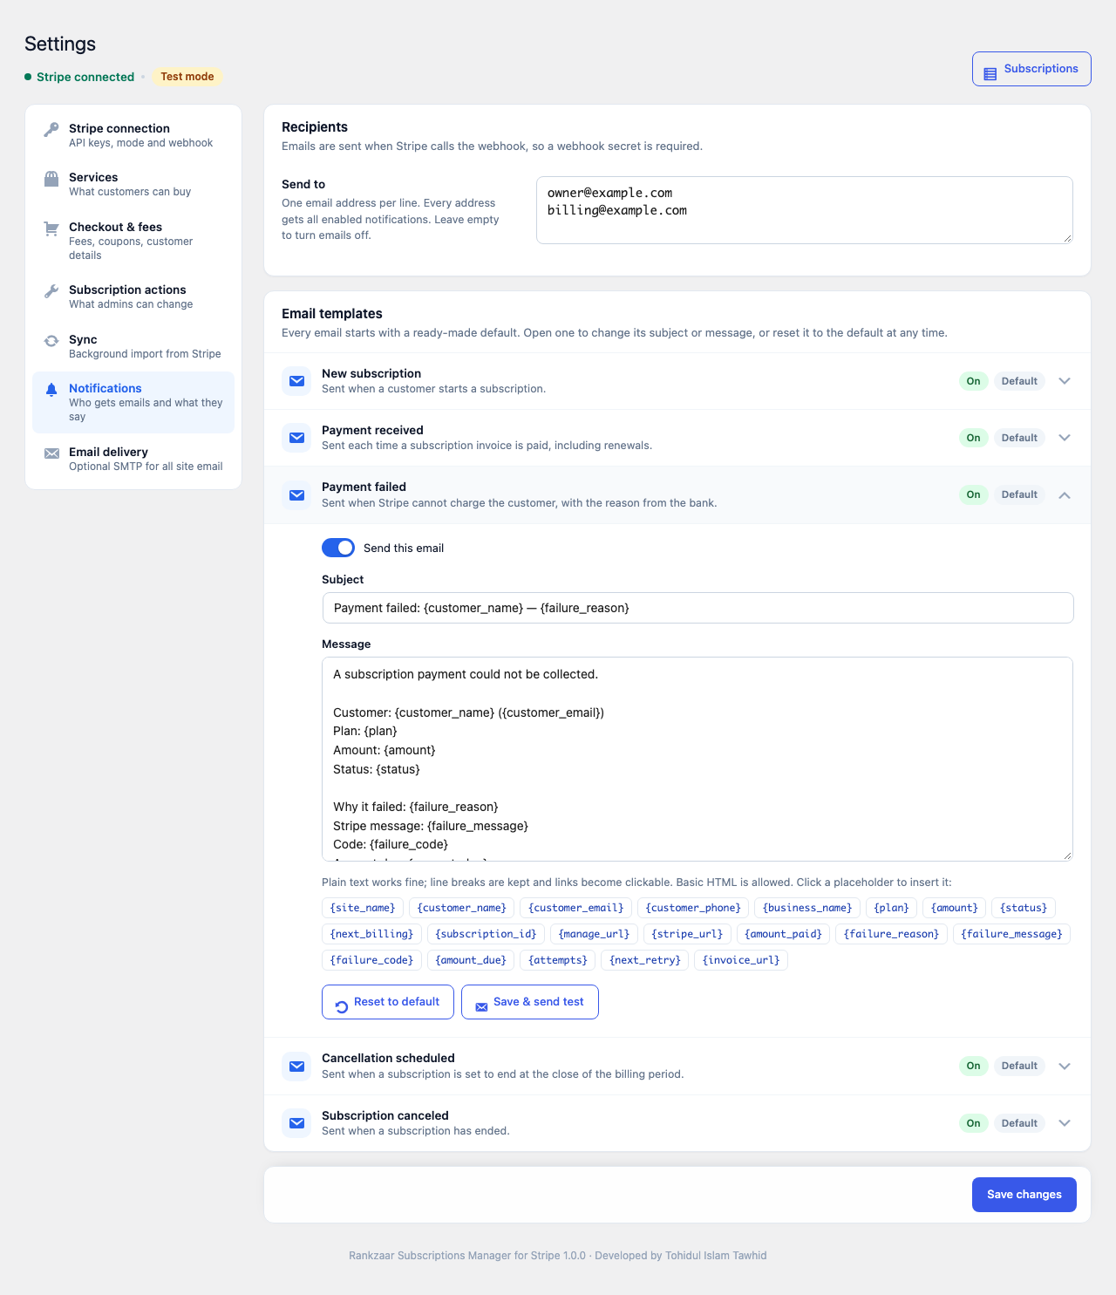
Task: Click the New subscription envelope icon
Action: tap(296, 381)
